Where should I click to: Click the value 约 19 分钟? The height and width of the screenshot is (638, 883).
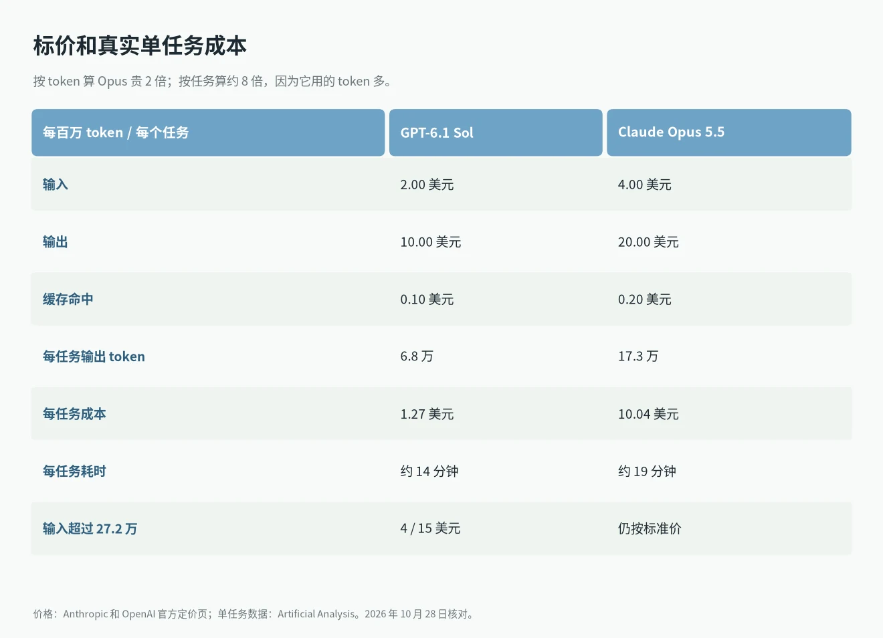[647, 471]
